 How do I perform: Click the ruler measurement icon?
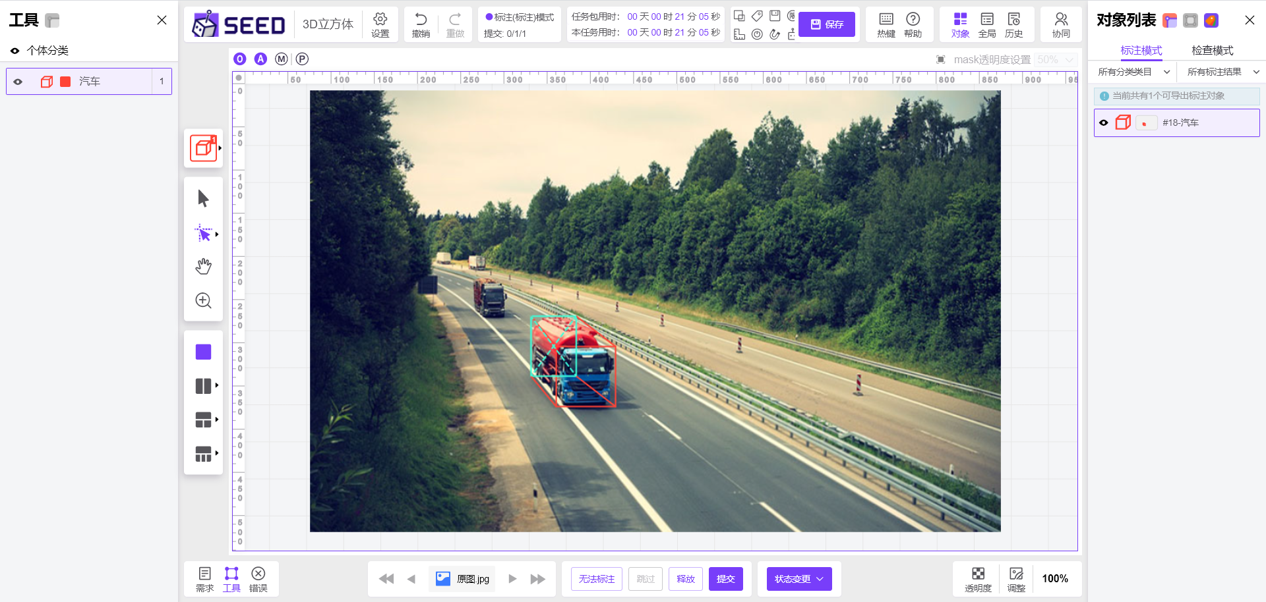[x=739, y=34]
